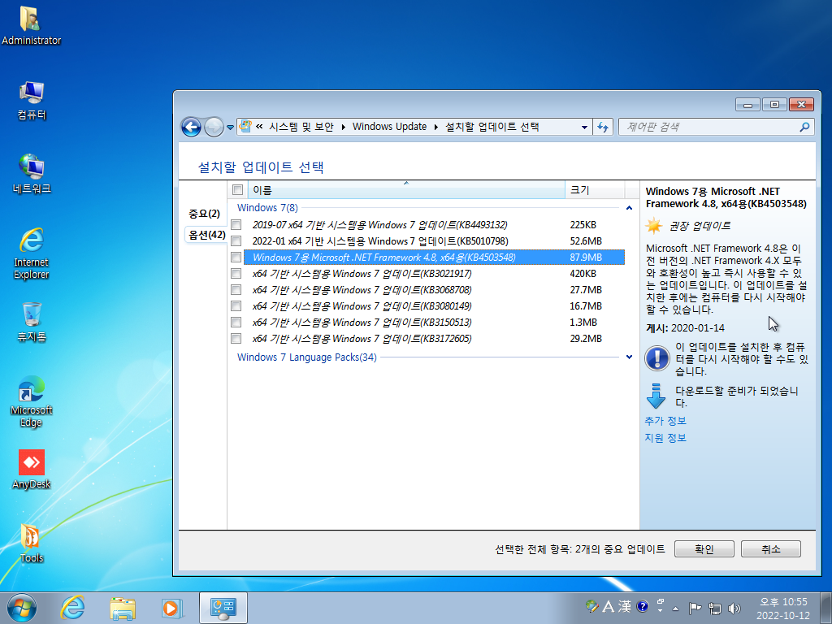Select the Control Panel taskbar button
The width and height of the screenshot is (832, 624).
(x=223, y=608)
